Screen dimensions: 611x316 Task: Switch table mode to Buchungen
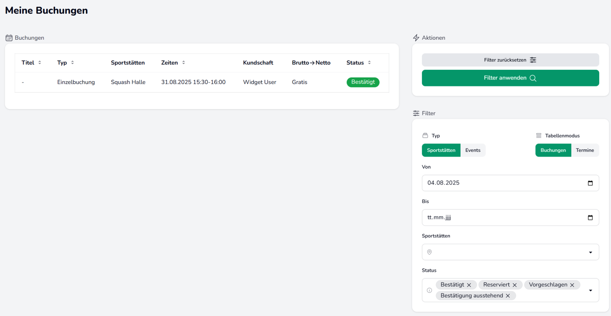(553, 150)
